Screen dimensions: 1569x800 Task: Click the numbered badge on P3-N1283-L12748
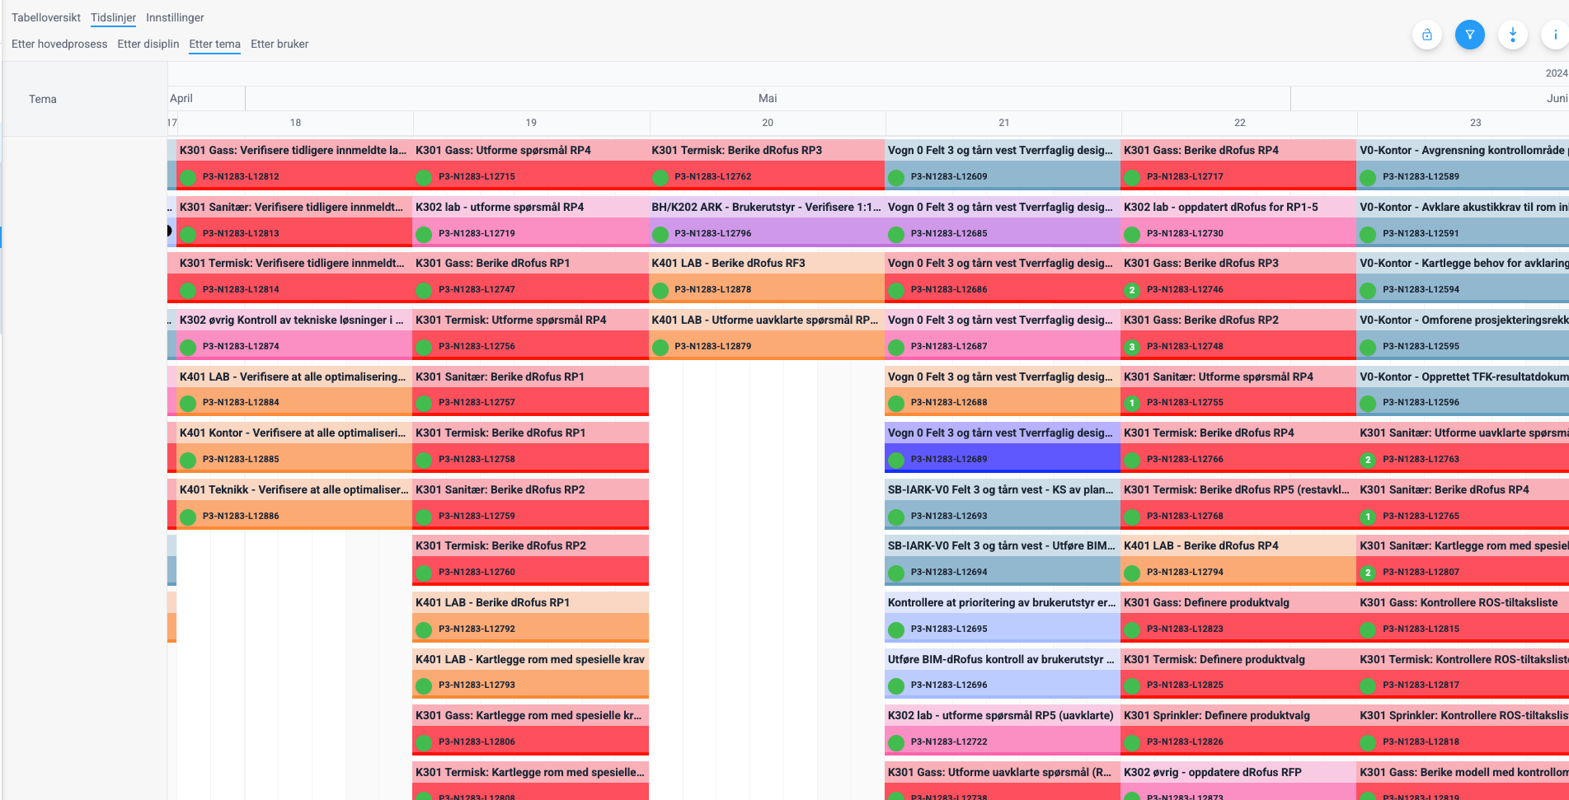1132,347
